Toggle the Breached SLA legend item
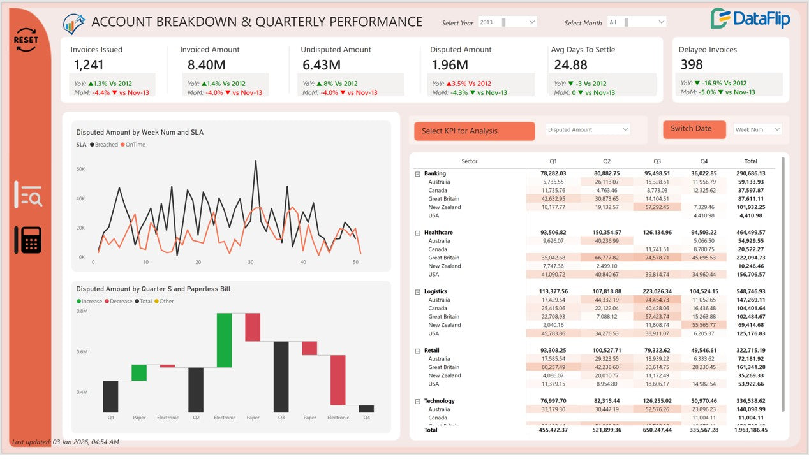This screenshot has width=809, height=459. (x=104, y=145)
